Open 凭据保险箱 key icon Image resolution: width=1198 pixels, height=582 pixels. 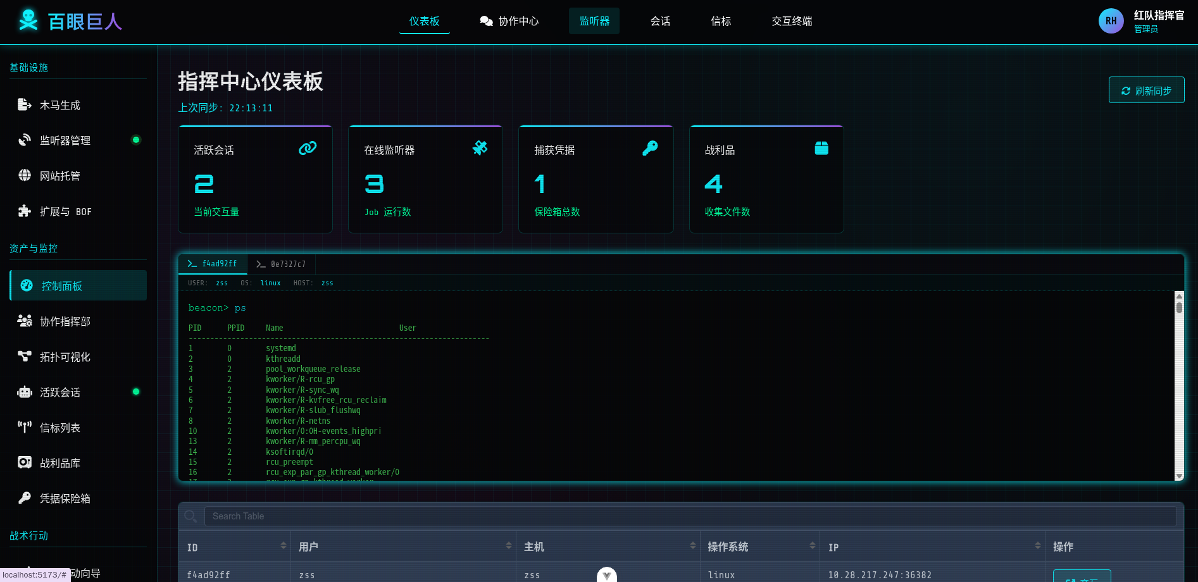pyautogui.click(x=25, y=498)
